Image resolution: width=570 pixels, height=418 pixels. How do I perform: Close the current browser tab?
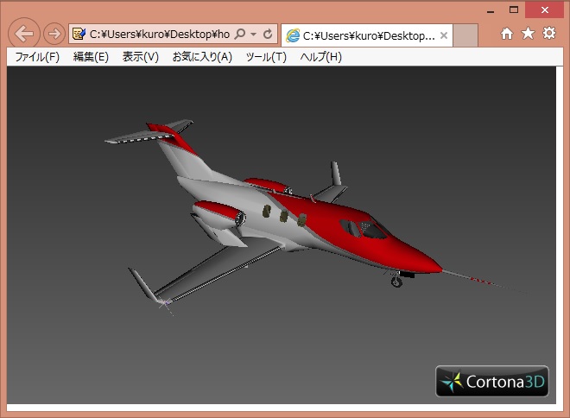tap(444, 35)
